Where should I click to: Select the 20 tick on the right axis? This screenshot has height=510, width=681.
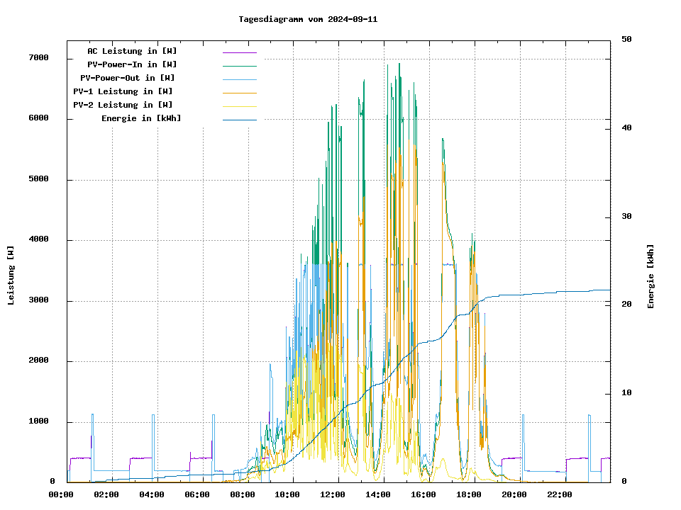(x=626, y=305)
